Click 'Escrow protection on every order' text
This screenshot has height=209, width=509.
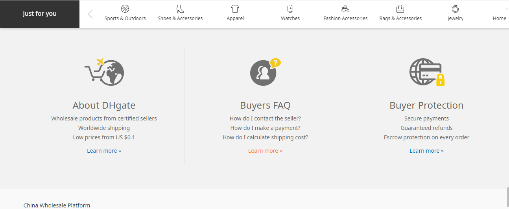pyautogui.click(x=426, y=137)
